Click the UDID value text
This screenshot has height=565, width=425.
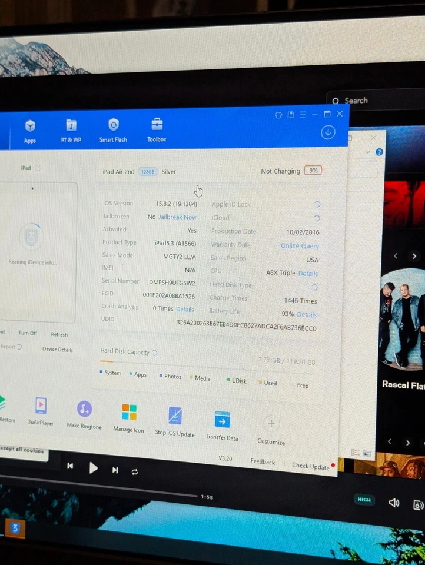[246, 325]
